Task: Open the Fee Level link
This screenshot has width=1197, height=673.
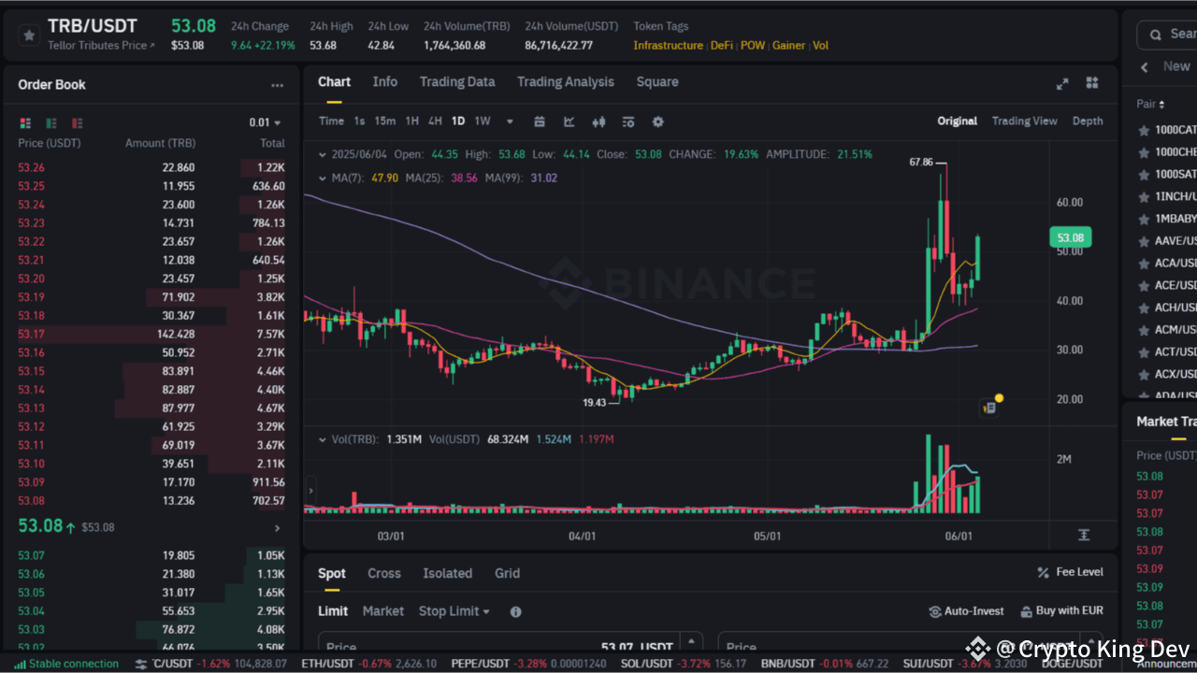Action: 1070,572
